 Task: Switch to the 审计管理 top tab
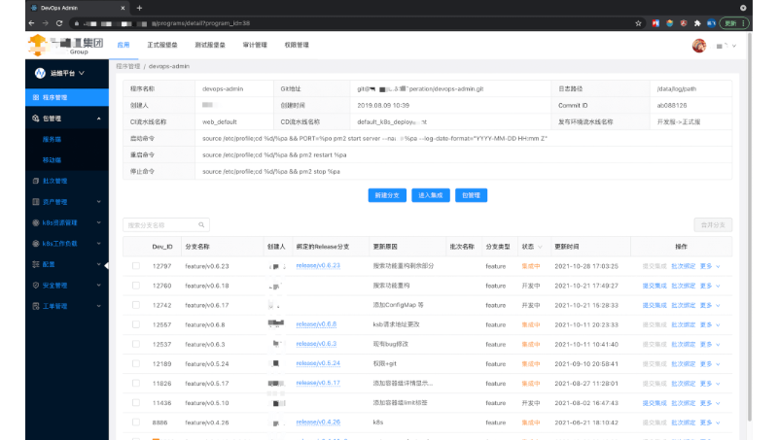255,45
